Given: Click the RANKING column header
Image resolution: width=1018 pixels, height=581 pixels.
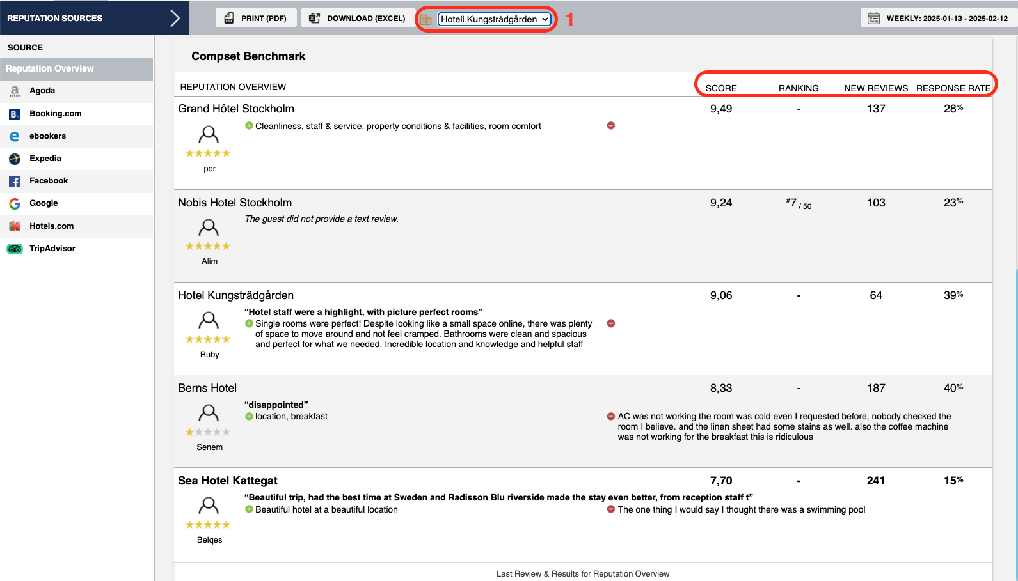Looking at the screenshot, I should point(799,88).
